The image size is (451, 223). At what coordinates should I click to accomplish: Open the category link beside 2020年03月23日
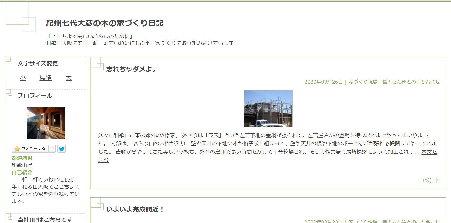click(x=394, y=221)
